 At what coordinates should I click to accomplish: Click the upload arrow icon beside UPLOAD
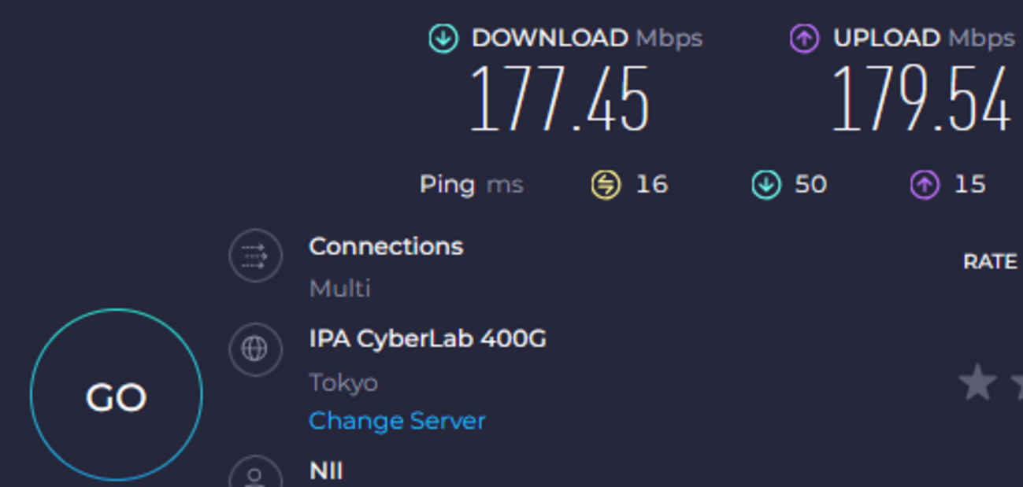tap(804, 39)
